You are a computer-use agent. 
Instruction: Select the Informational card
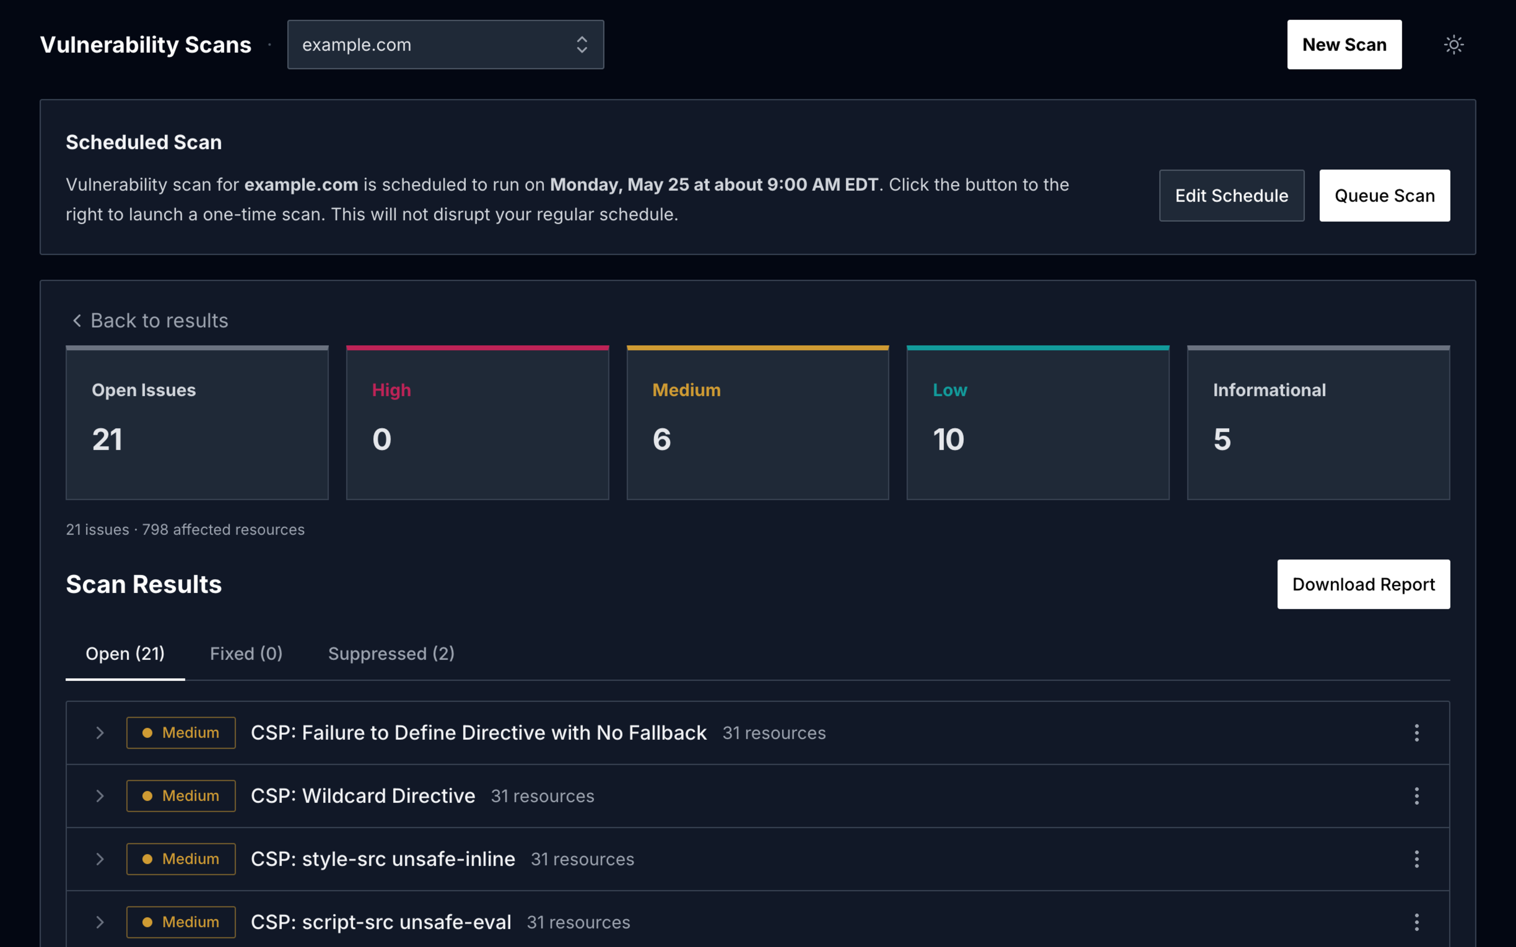coord(1319,423)
